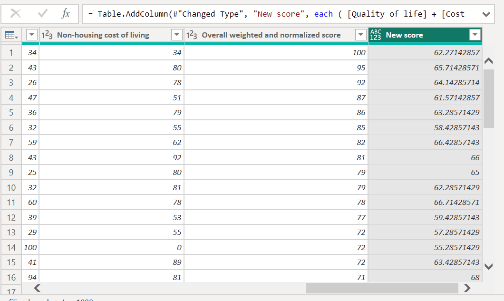Confirm the formula with the checkmark icon
The image size is (504, 301).
click(42, 14)
